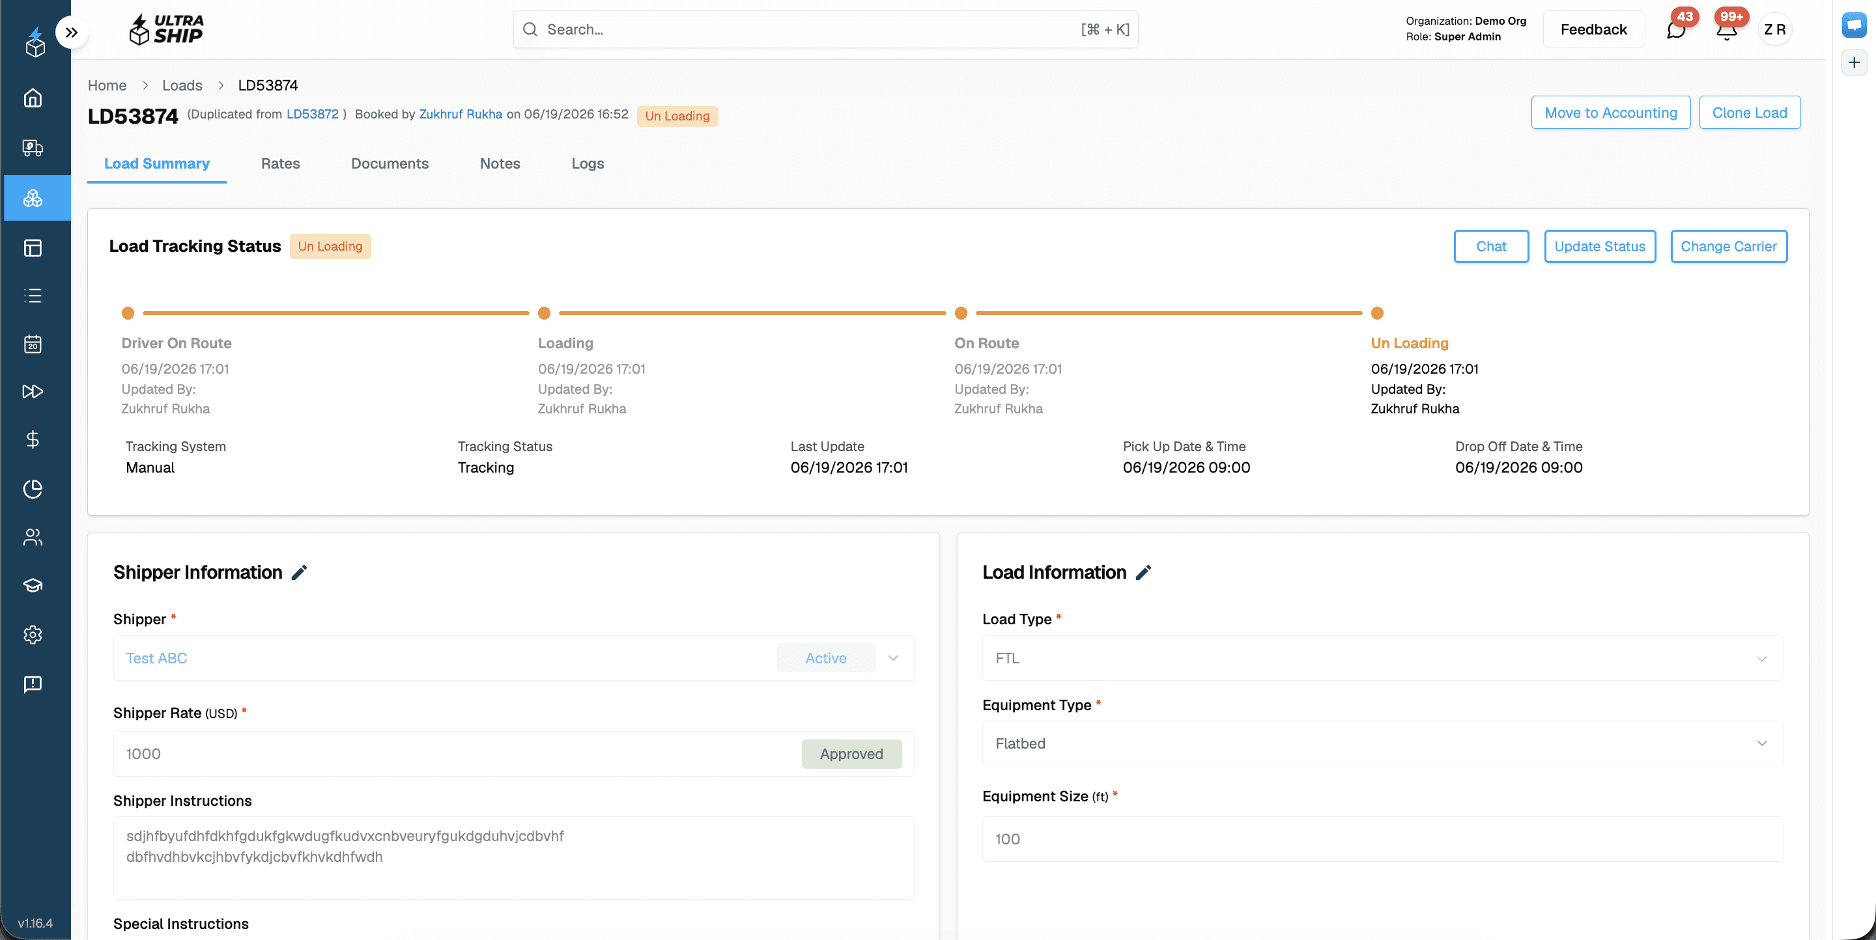
Task: Click Move to Accounting button
Action: tap(1610, 113)
